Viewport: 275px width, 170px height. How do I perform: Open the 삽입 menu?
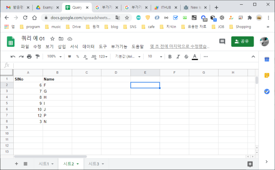coord(62,47)
